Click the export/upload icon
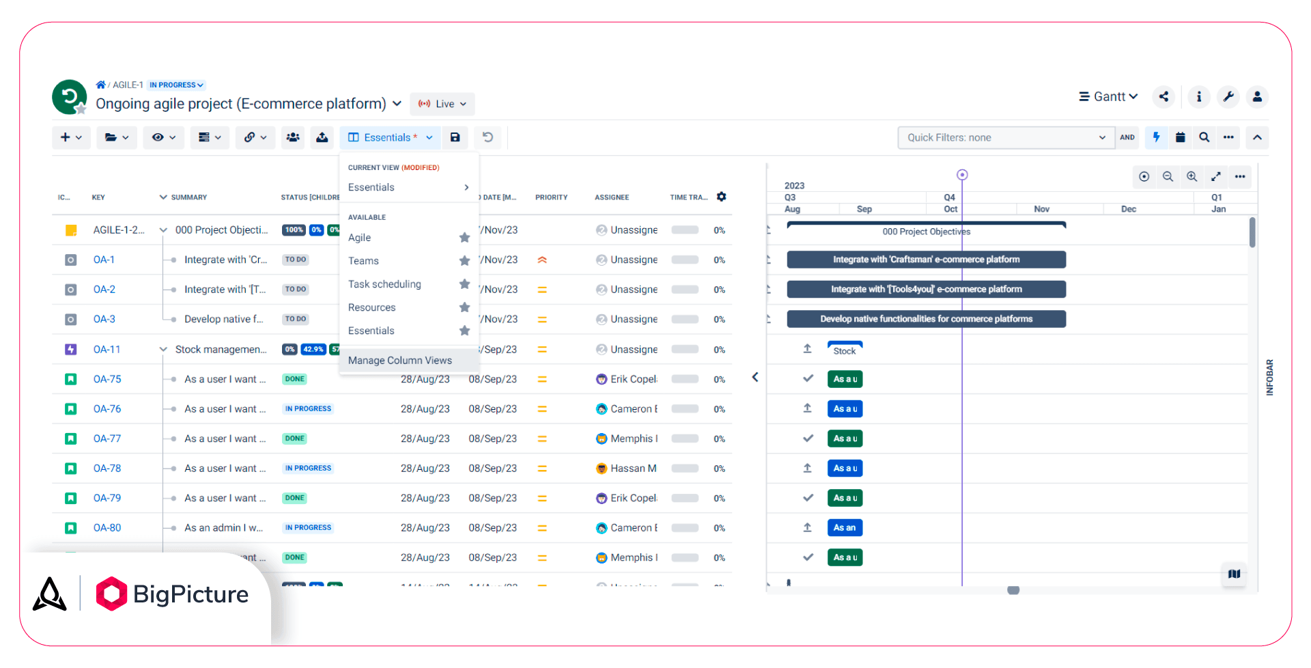Image resolution: width=1311 pixels, height=668 pixels. pos(322,137)
